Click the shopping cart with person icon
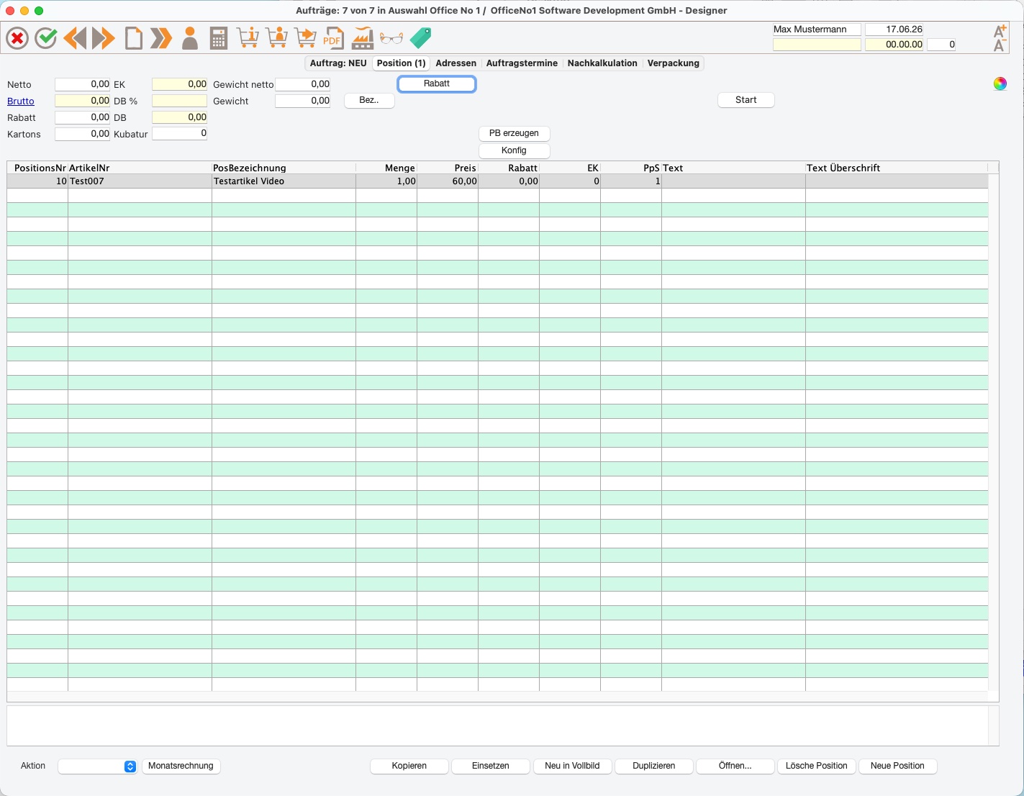This screenshot has height=796, width=1024. click(x=276, y=38)
